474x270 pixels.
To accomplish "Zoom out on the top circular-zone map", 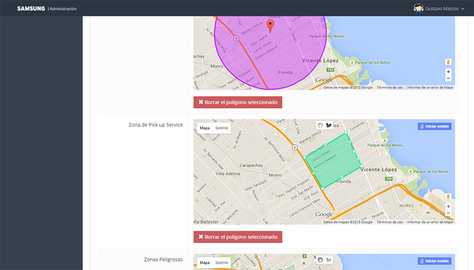I will (x=449, y=78).
